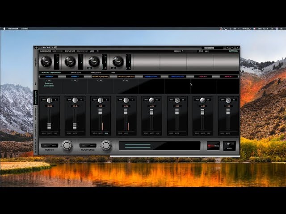This screenshot has width=286, height=214.
Task: Select Guitar Amp effect on PREAMP 1
Action: point(49,83)
